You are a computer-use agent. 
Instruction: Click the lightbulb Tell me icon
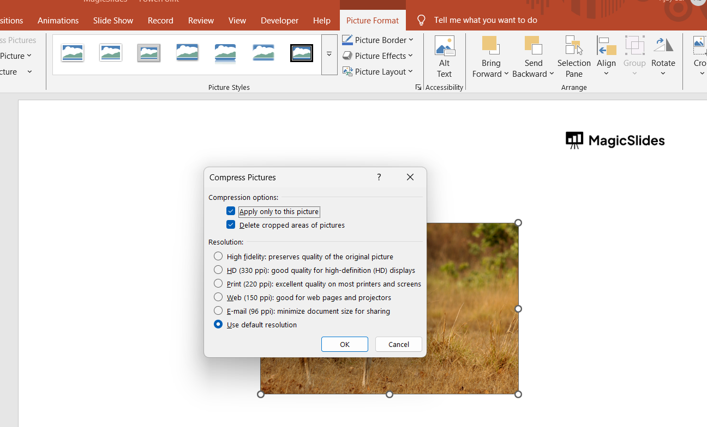coord(421,20)
